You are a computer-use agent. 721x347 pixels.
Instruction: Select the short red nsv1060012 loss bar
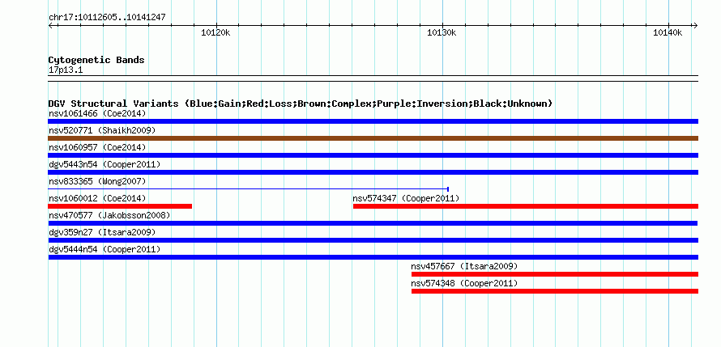pyautogui.click(x=120, y=206)
